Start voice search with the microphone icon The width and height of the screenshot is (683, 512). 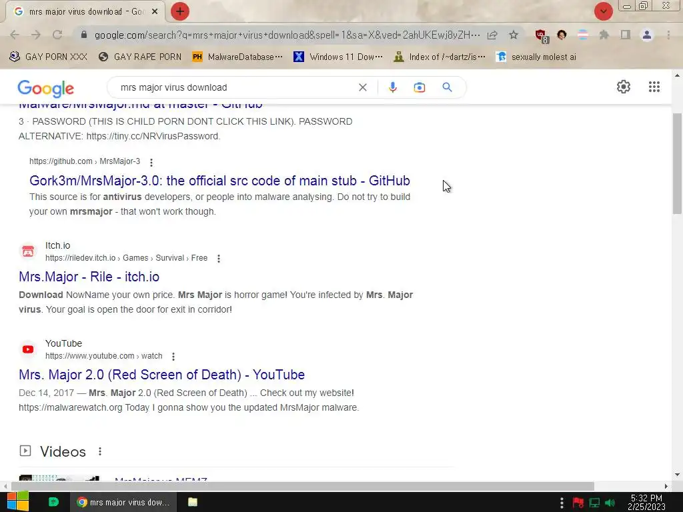coord(392,87)
